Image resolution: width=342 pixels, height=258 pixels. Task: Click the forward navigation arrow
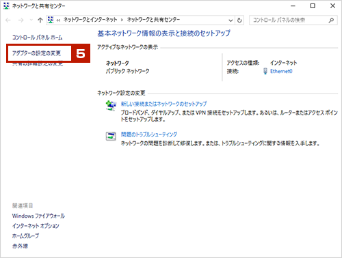pos(21,20)
